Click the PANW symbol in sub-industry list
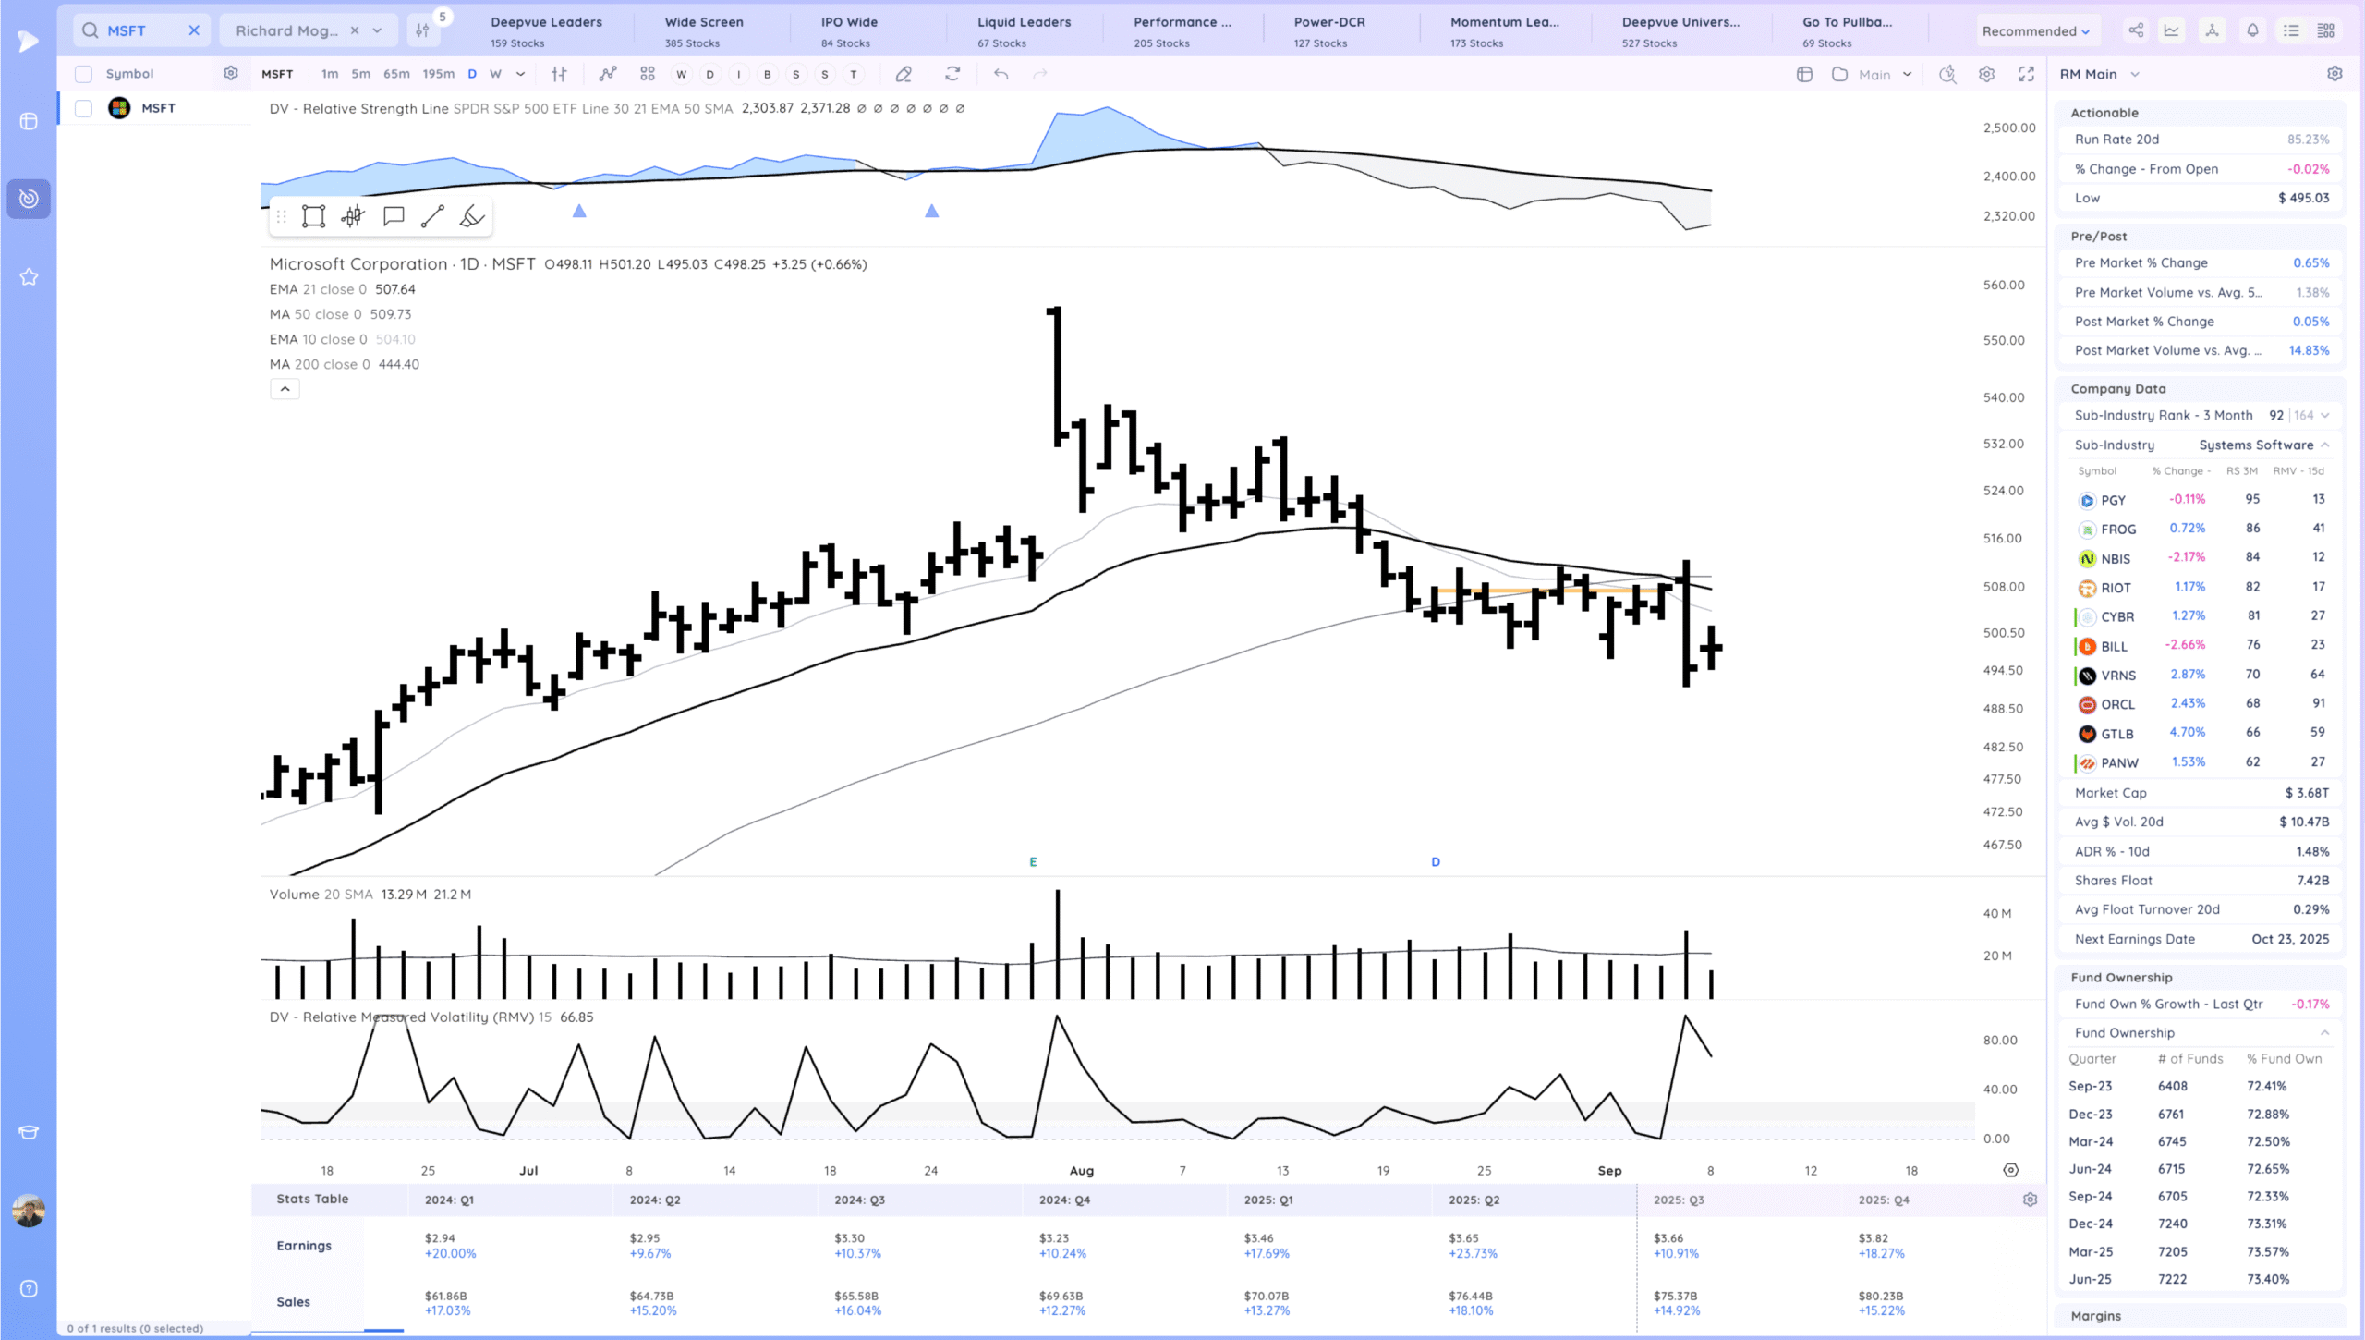This screenshot has height=1340, width=2365. tap(2119, 762)
